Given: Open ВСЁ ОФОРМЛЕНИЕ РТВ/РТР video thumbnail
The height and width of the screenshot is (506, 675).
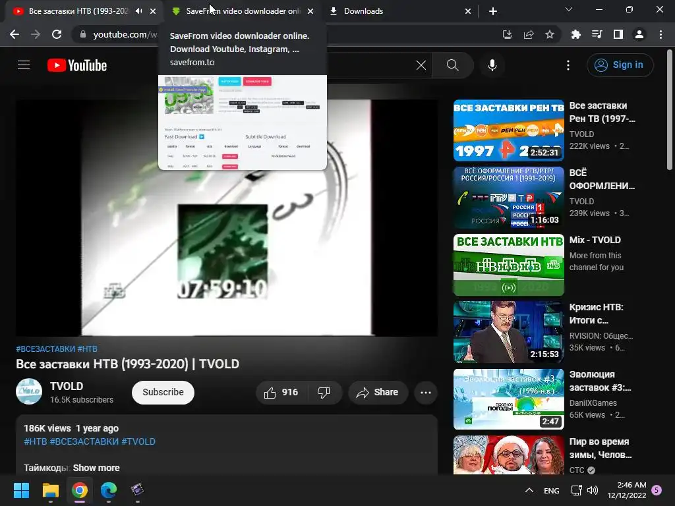Looking at the screenshot, I should coord(509,198).
